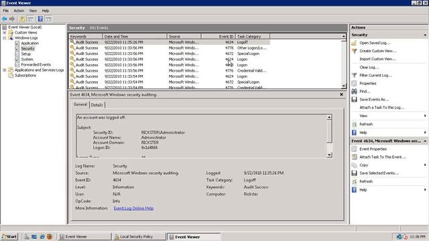The image size is (429, 241).
Task: Select the System log in the tree
Action: [x=27, y=60]
